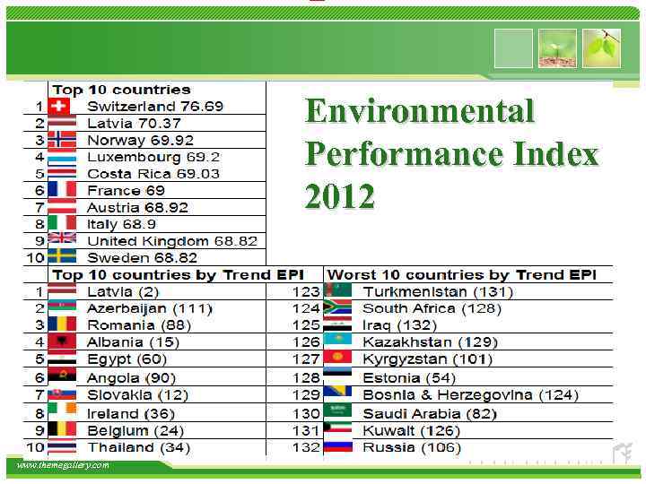Click the text 'Turkmenistan (131)'

(x=439, y=292)
